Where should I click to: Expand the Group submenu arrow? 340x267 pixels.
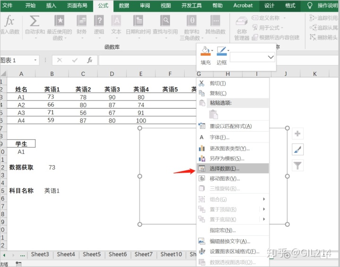pos(264,199)
